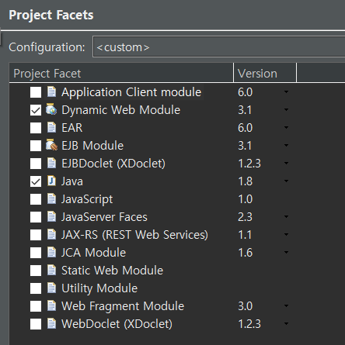Open the Java version dropdown arrow
This screenshot has width=345, height=345.
click(x=286, y=181)
